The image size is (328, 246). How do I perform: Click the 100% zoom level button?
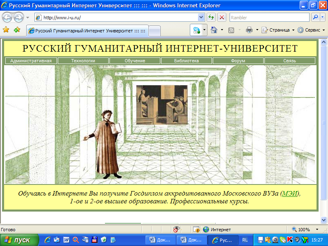click(301, 230)
